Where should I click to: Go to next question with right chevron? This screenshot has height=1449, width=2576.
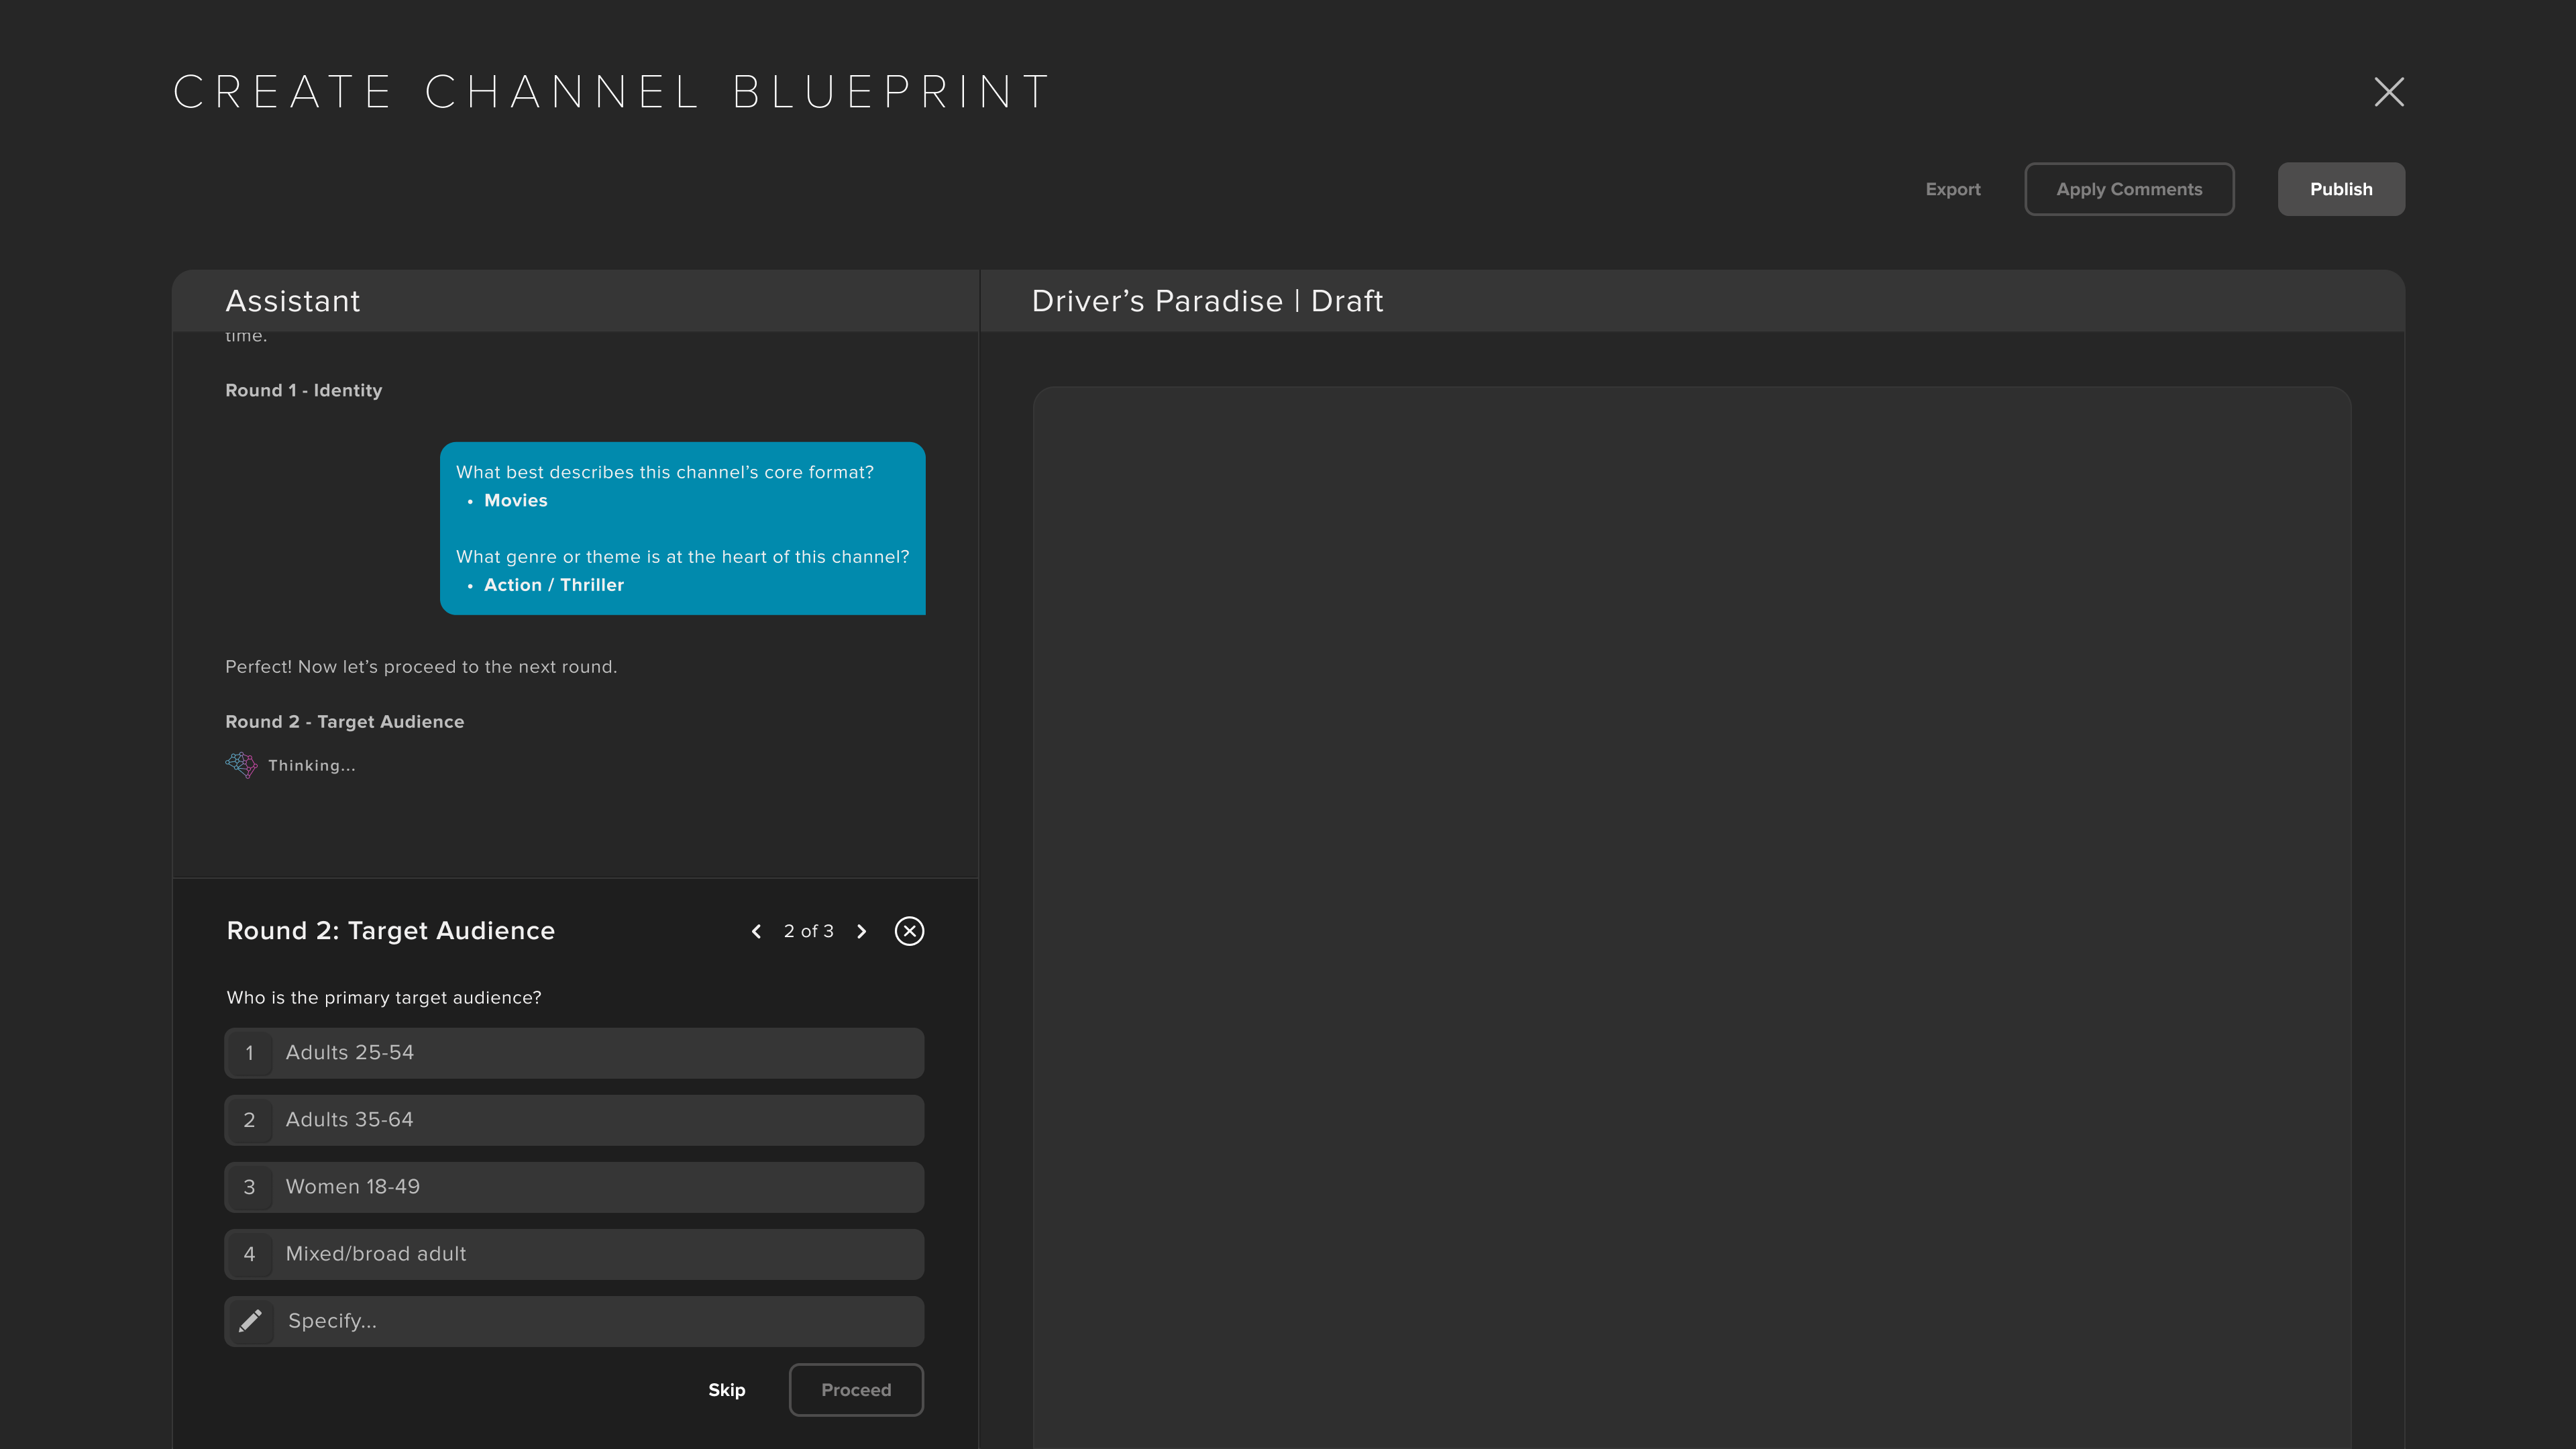(x=861, y=931)
